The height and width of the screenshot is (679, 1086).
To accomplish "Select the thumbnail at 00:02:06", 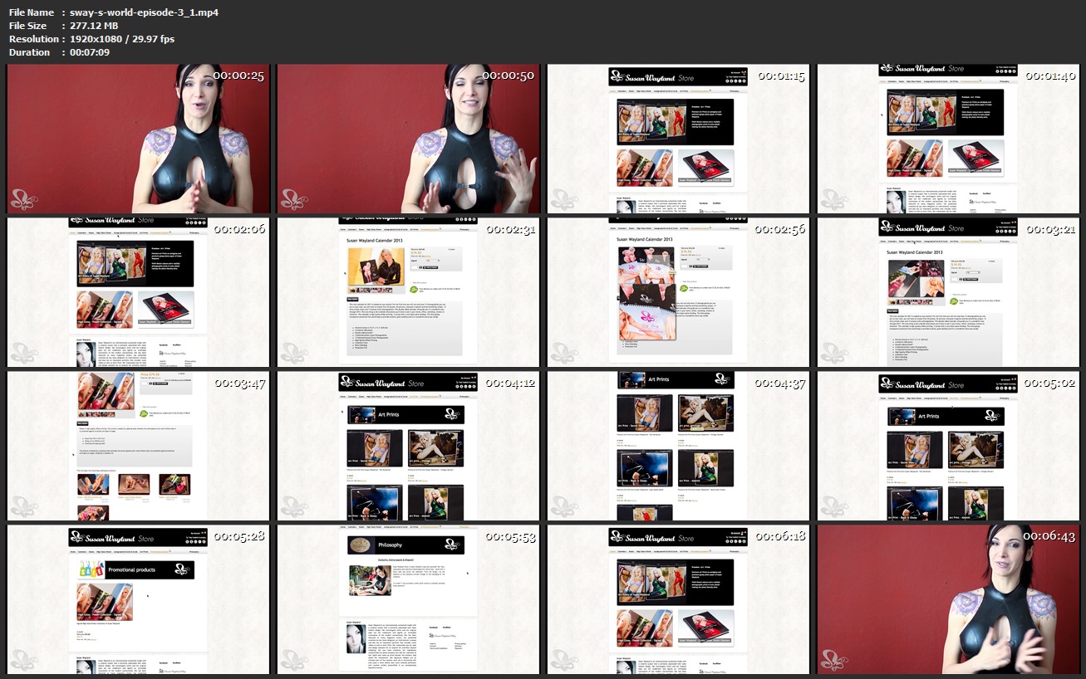I will tap(139, 292).
